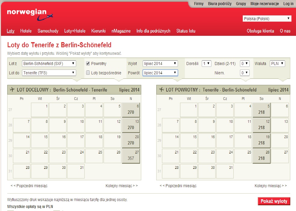The height and width of the screenshot is (211, 296).
Task: Open the Niem. infants count dropdown
Action: coord(245,73)
